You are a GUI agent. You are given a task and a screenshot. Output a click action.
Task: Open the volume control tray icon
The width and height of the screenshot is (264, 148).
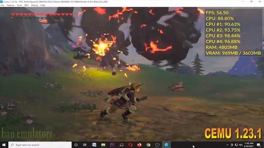click(241, 145)
